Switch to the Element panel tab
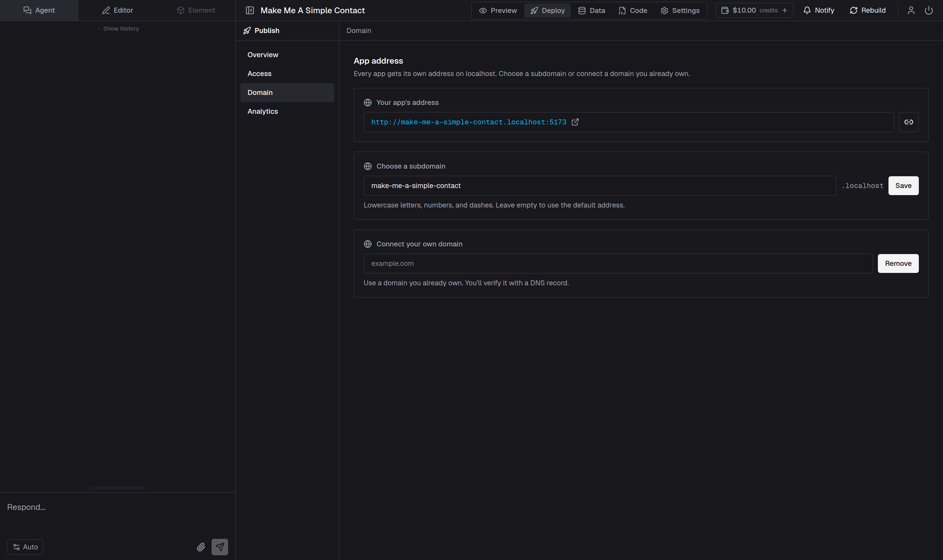 (196, 10)
